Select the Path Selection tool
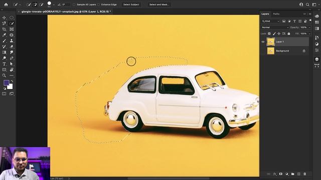This screenshot has width=321, height=180. point(12,64)
